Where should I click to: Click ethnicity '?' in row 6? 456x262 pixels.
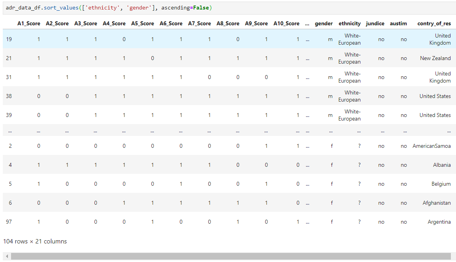(359, 203)
